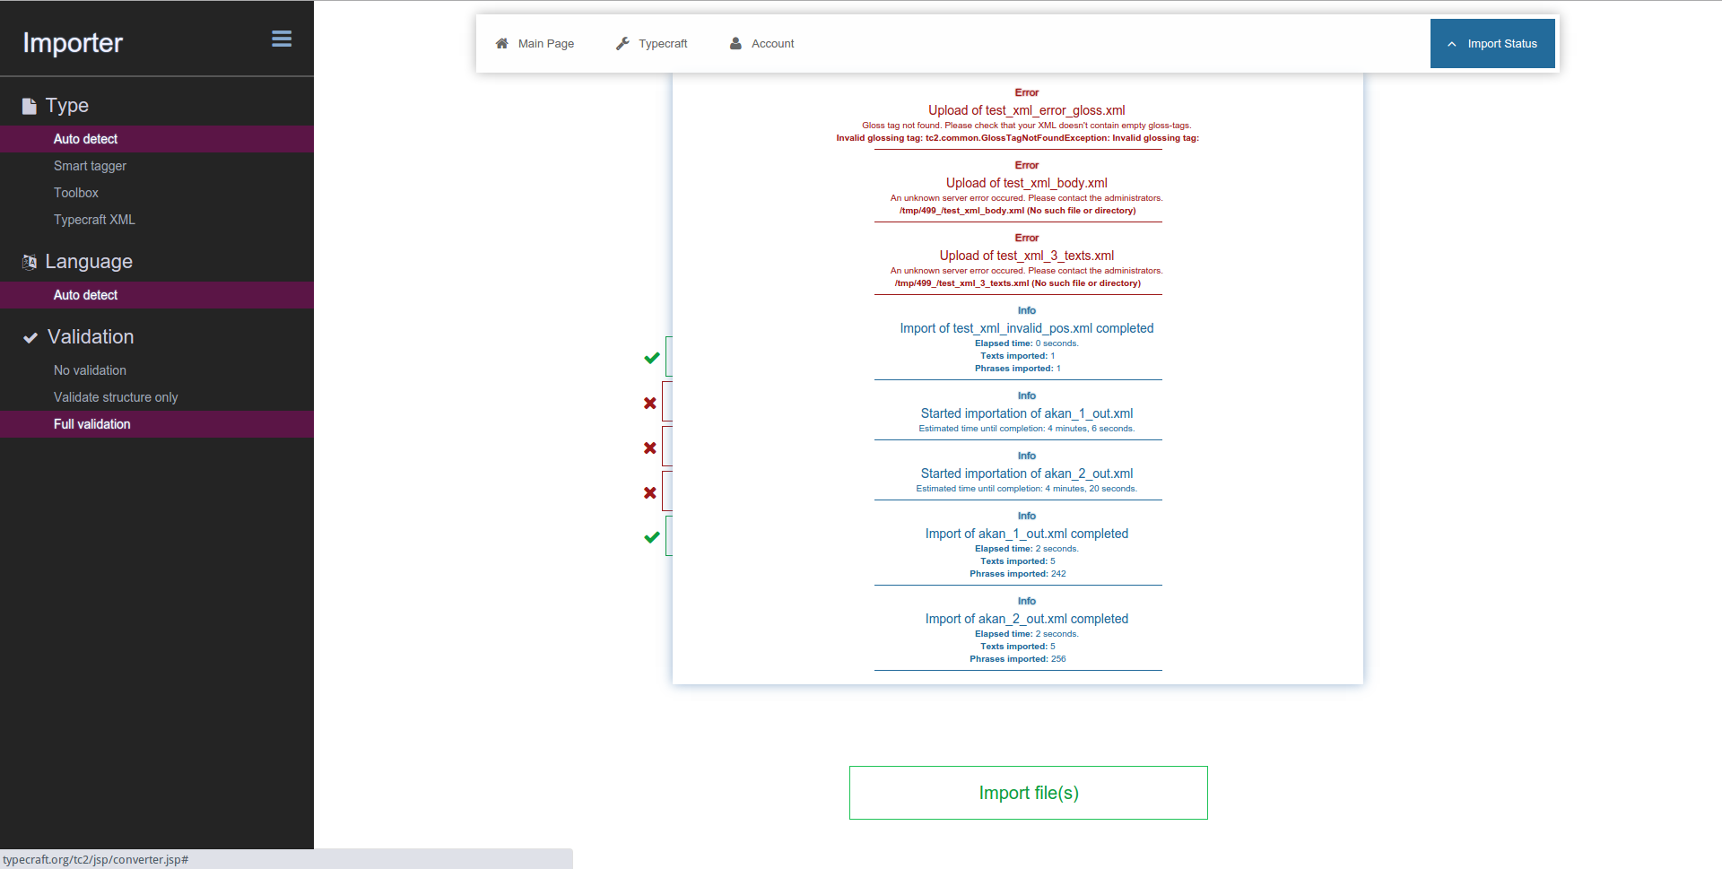Click the user icon beside Account

pyautogui.click(x=735, y=43)
